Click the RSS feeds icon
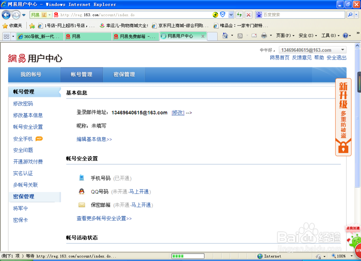Screen dimensions: 361x261 click(240, 36)
